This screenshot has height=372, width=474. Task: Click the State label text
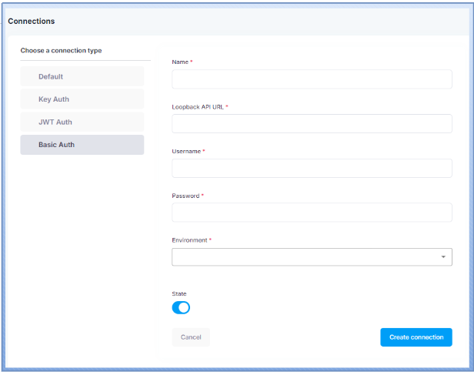(179, 293)
